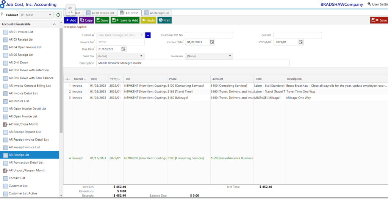The height and width of the screenshot is (199, 388).
Task: Click the Date column header
Action: (x=99, y=79)
